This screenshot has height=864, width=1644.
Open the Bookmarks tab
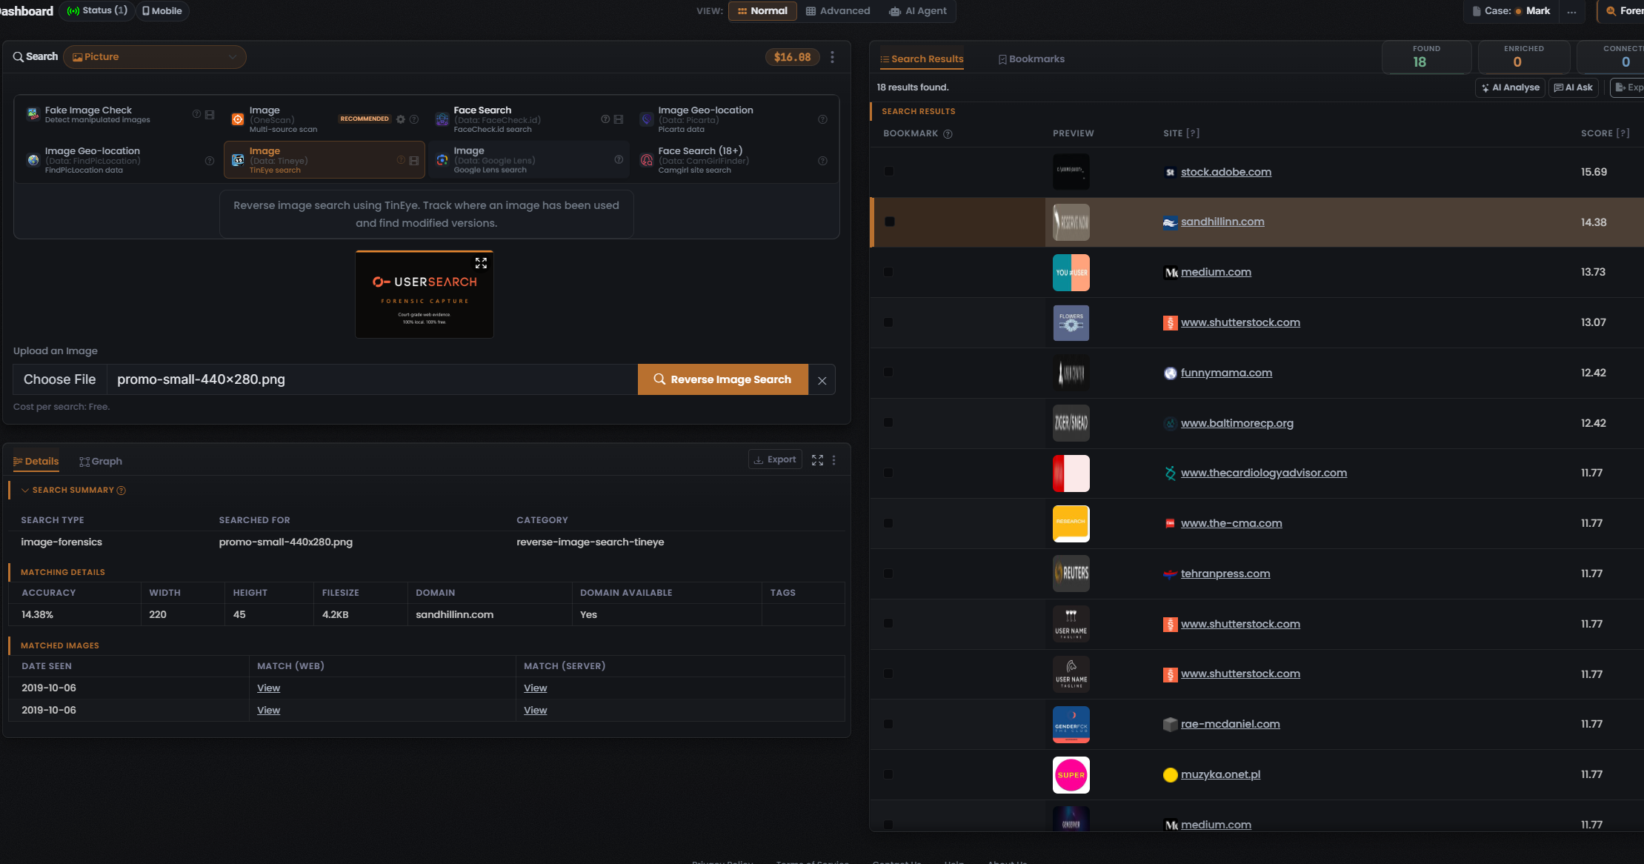point(1031,59)
